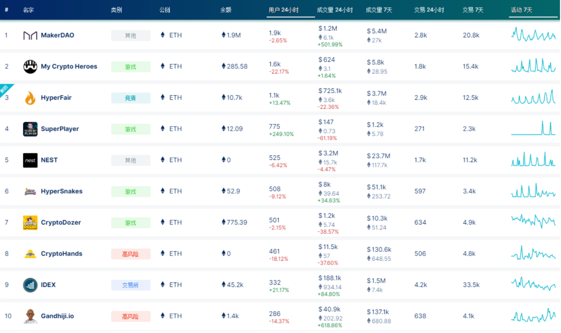Sort by 类别 column header
This screenshot has height=333, width=561.
pos(116,10)
